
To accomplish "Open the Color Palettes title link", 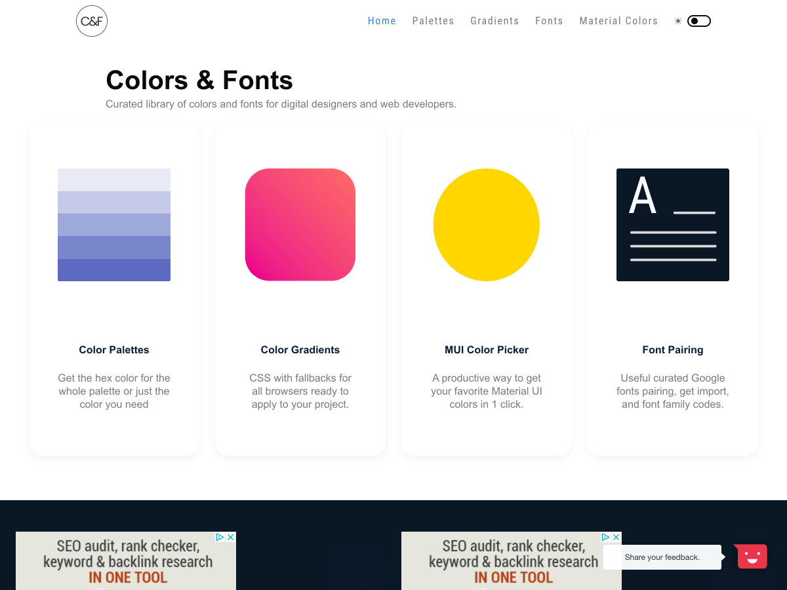I will [114, 350].
